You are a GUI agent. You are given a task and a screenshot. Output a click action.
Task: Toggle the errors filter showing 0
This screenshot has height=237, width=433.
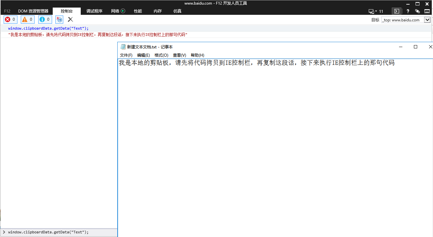click(x=11, y=19)
